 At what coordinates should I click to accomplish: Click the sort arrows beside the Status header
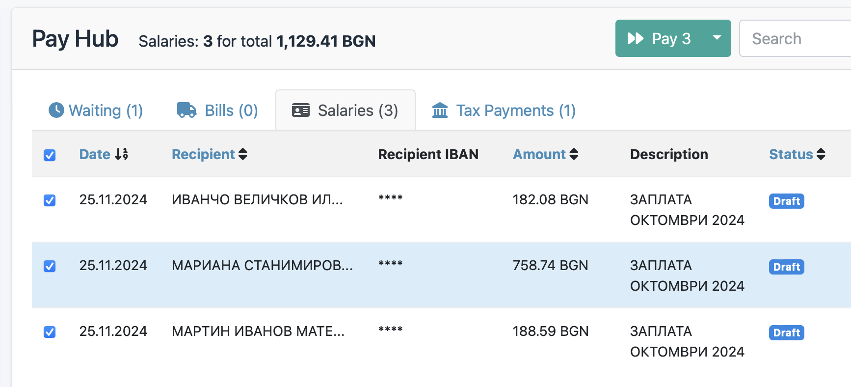click(x=821, y=154)
